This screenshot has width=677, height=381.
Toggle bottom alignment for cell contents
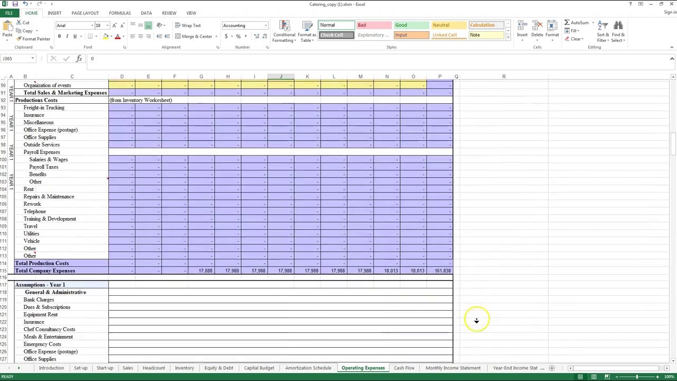point(148,25)
